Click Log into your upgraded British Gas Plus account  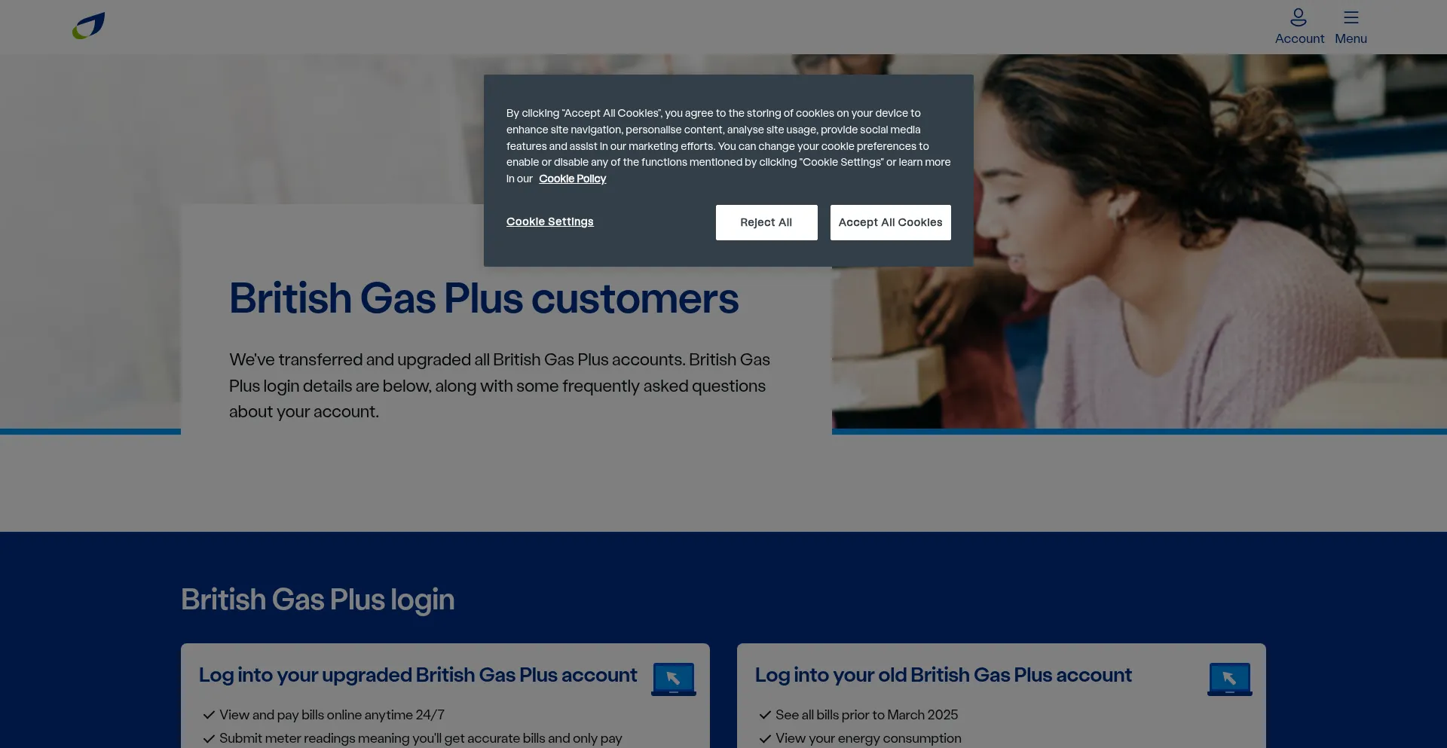tap(418, 675)
